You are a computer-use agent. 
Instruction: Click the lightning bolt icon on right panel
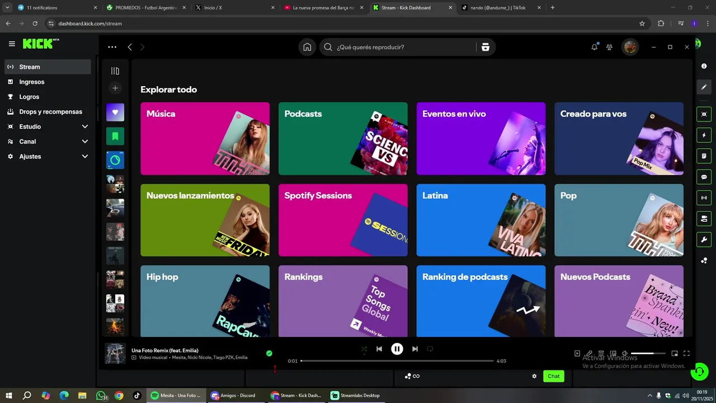704,135
